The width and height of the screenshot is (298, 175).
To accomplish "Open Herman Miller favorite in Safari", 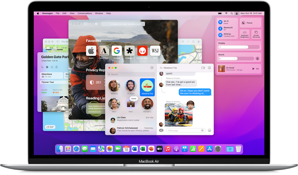I will click(x=142, y=51).
